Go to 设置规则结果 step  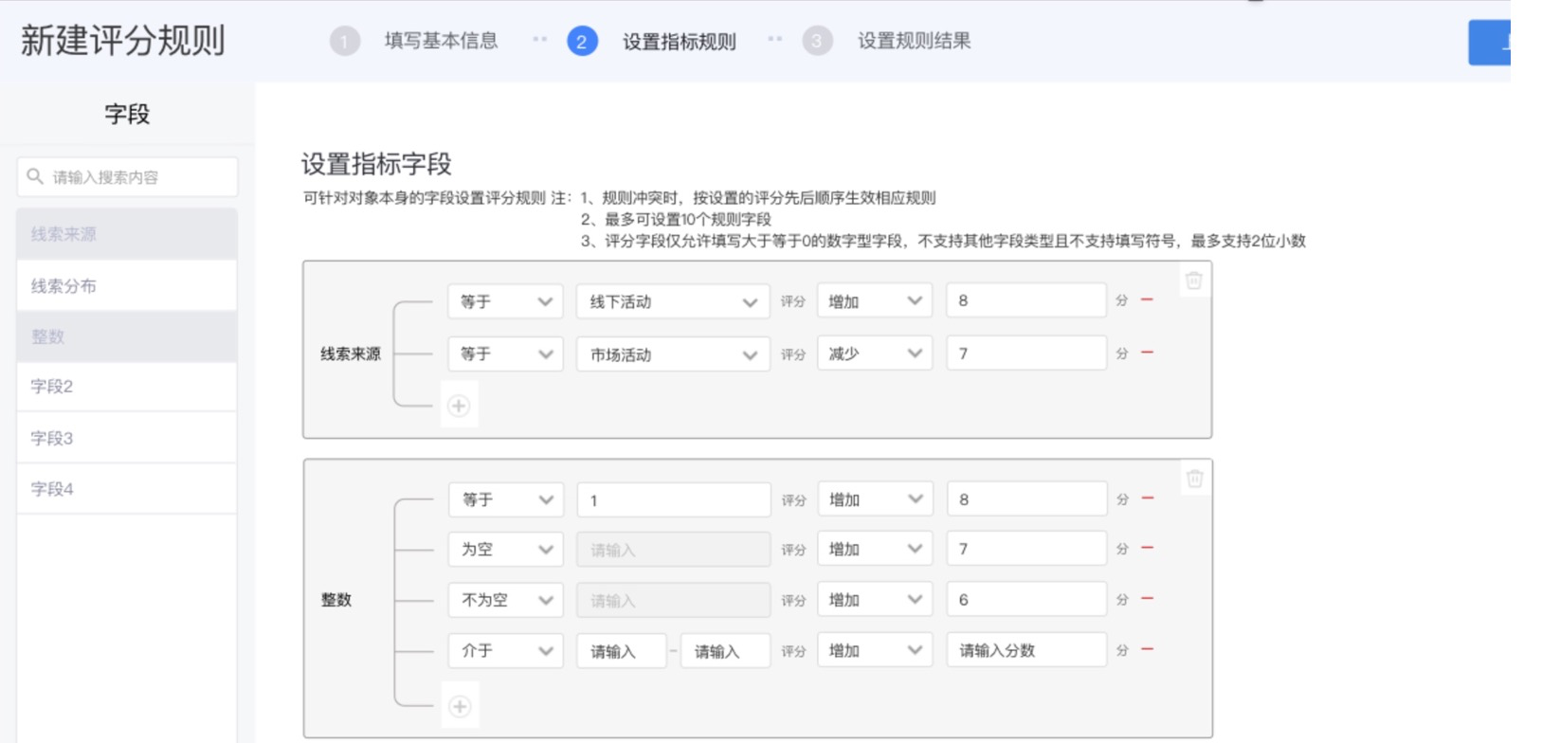[914, 41]
